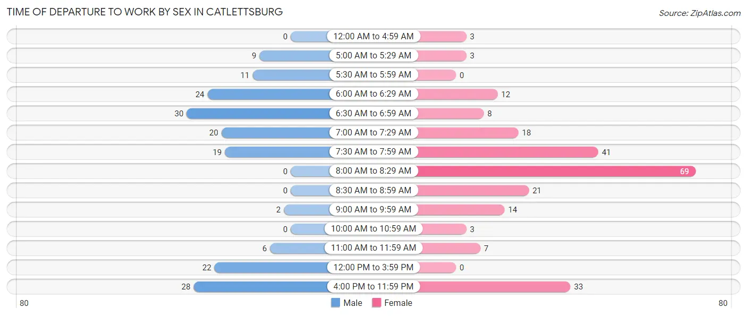Toggle the Female legend label
747x316 pixels.
[x=398, y=303]
